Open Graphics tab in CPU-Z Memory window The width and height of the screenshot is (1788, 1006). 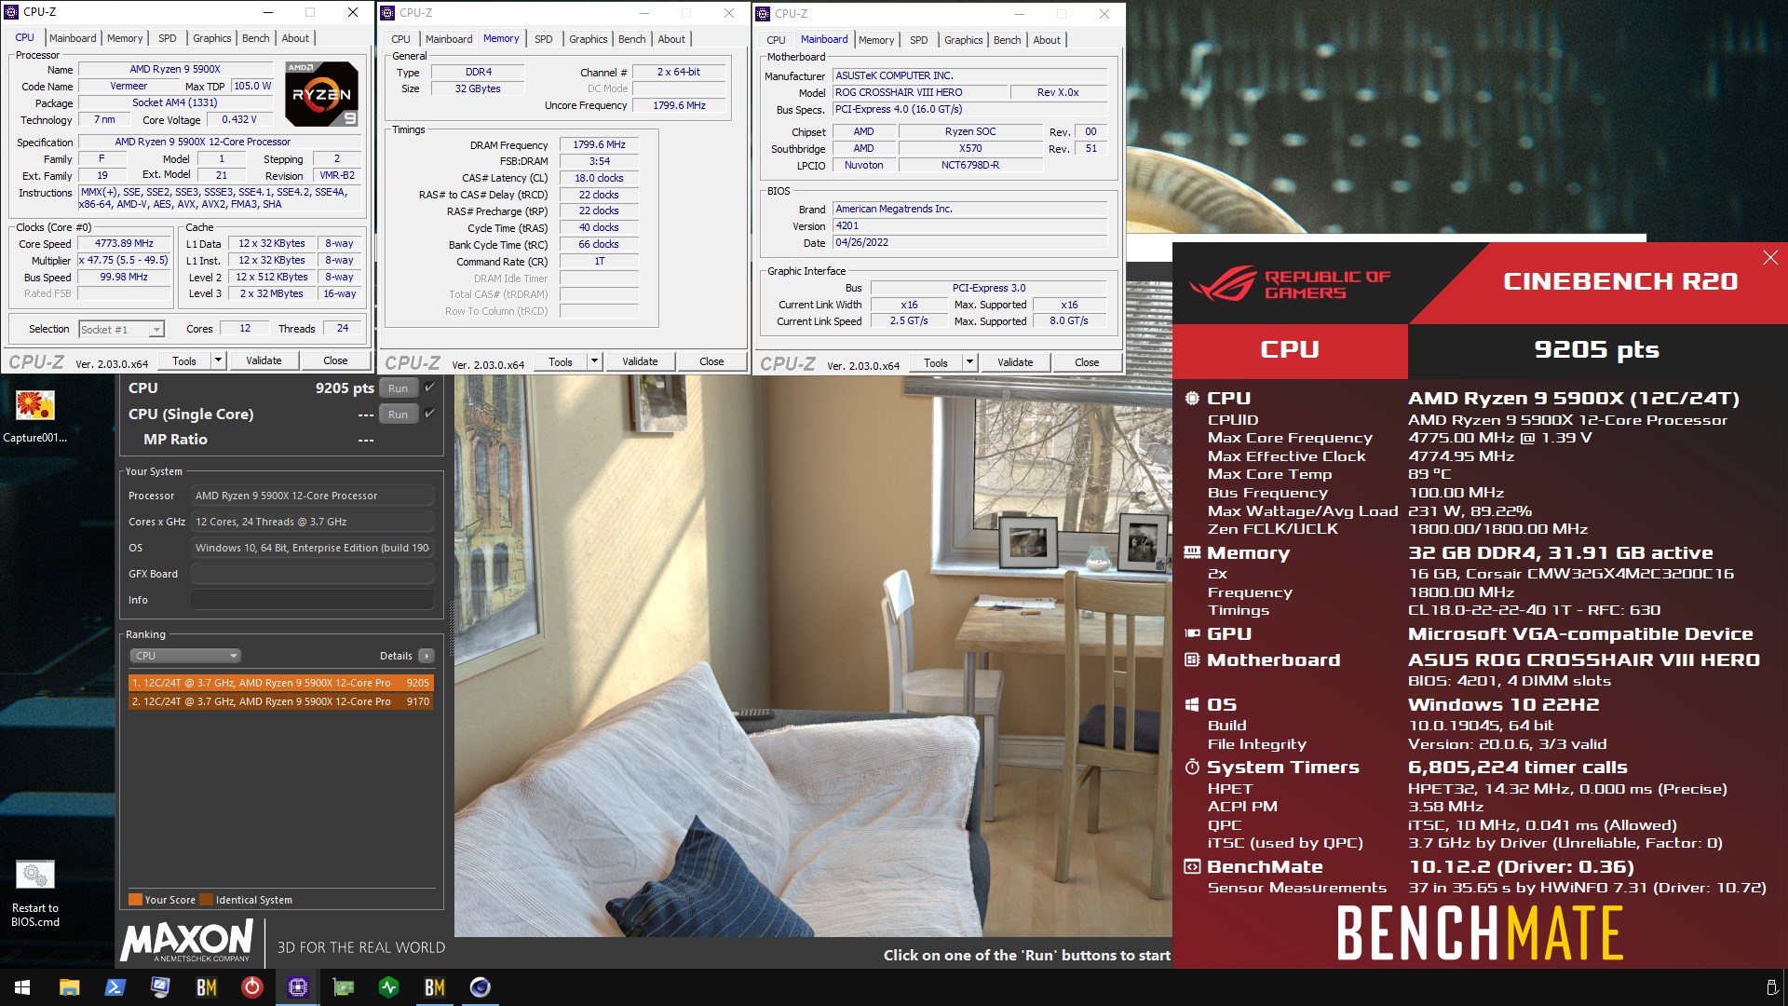(589, 39)
